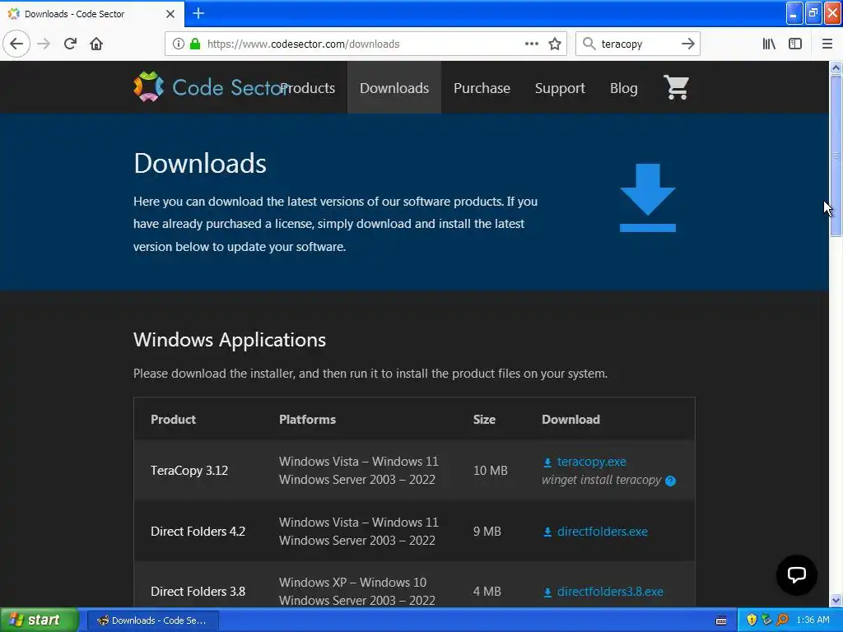
Task: Open the Firefox hamburger menu
Action: point(827,44)
